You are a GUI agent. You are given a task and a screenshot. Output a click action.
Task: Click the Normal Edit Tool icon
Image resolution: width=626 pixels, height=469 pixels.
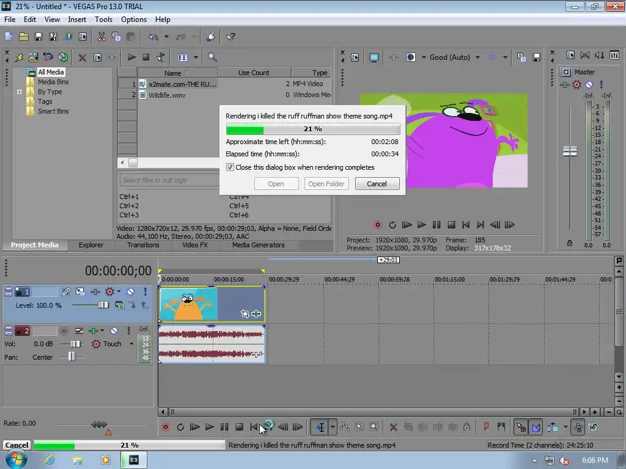[320, 427]
